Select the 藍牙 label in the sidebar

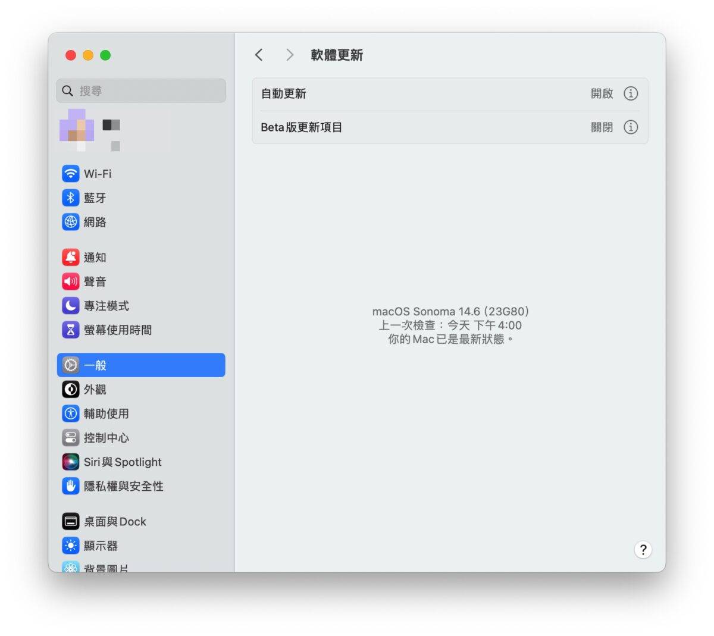point(95,198)
